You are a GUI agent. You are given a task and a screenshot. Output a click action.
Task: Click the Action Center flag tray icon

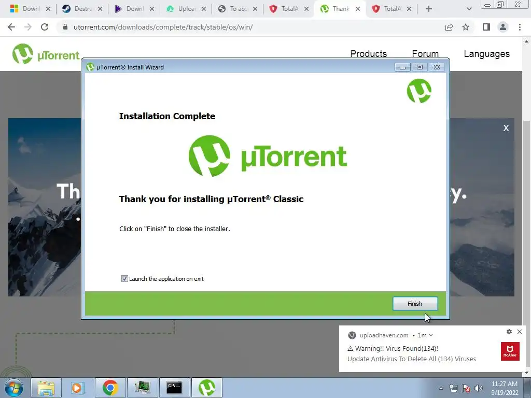[x=466, y=388]
